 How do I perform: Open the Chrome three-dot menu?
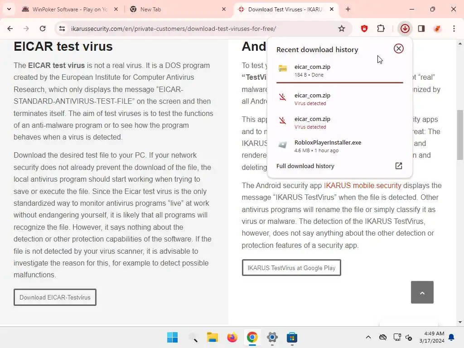[x=454, y=29]
